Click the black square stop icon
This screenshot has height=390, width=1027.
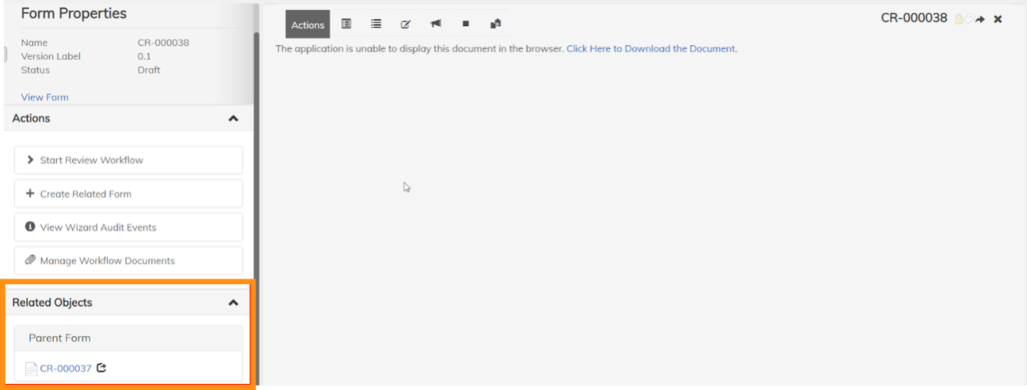(x=466, y=24)
